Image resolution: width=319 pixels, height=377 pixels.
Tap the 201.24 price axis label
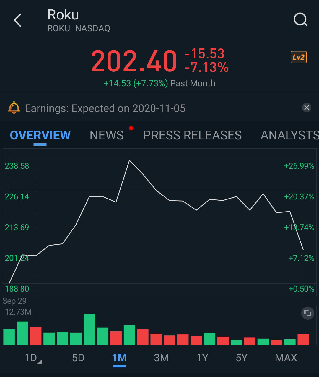(x=17, y=258)
